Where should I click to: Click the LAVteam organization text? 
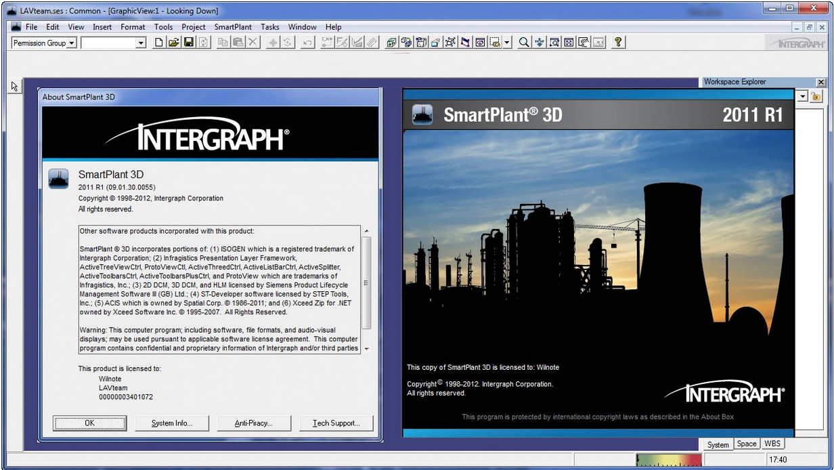click(113, 388)
